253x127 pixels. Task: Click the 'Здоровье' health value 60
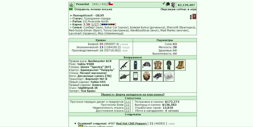coord(175,50)
